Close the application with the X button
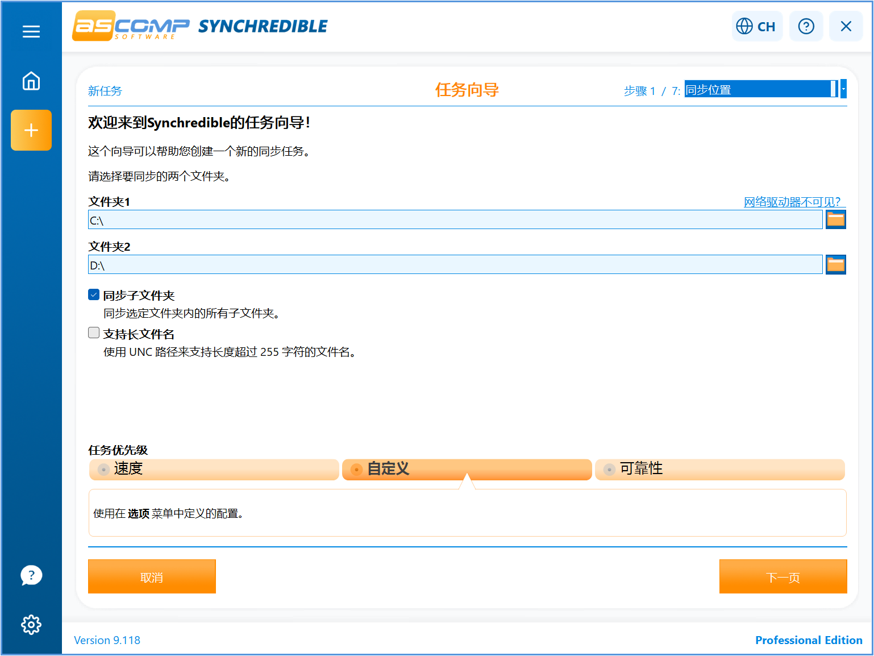 pyautogui.click(x=846, y=26)
